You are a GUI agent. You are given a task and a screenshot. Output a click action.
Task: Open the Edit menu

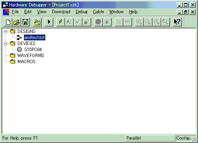(28, 12)
